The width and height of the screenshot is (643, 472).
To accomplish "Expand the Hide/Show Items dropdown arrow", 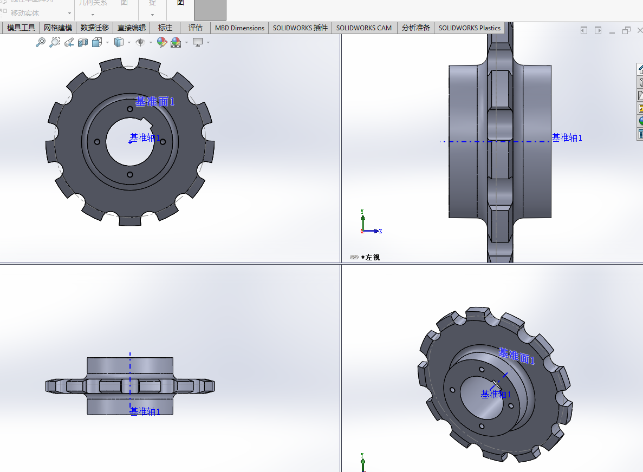I will coord(151,43).
